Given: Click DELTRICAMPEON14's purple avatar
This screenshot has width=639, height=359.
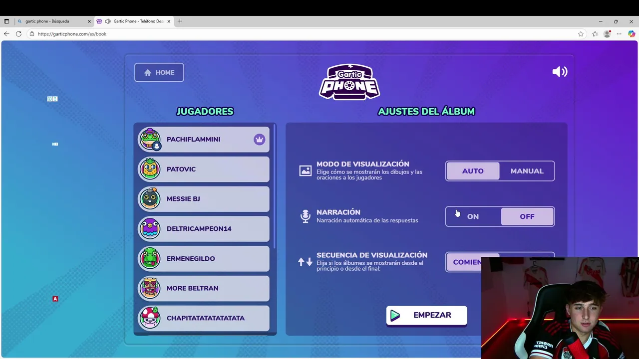Looking at the screenshot, I should pyautogui.click(x=150, y=228).
